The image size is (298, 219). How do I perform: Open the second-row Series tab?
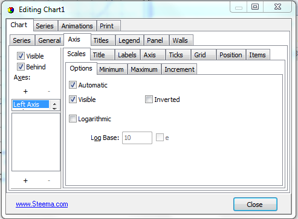tap(22, 40)
